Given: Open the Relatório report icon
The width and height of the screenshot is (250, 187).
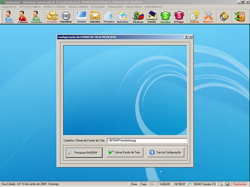Looking at the screenshot, I should (x=122, y=17).
